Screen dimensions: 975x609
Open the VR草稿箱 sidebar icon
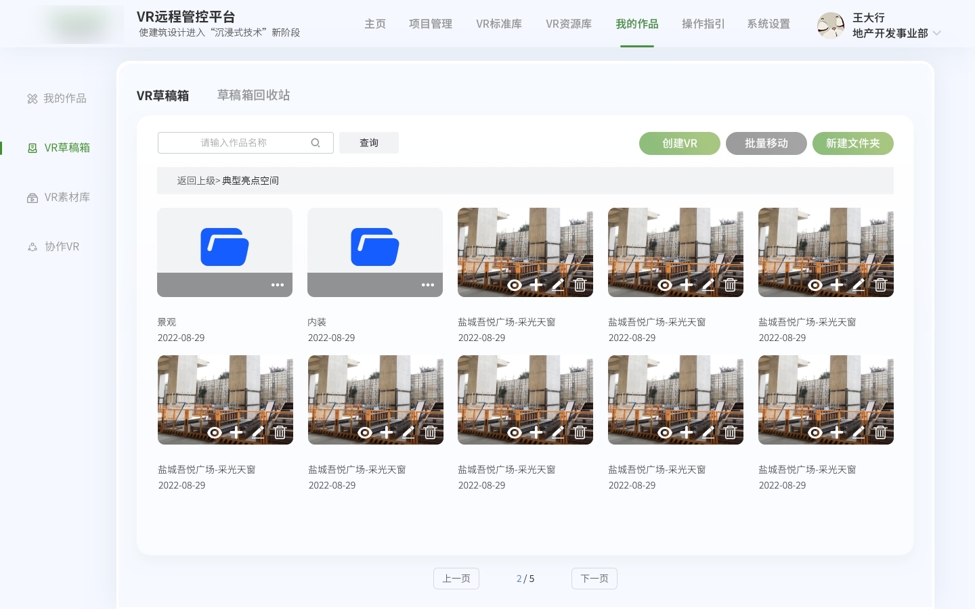[x=32, y=148]
